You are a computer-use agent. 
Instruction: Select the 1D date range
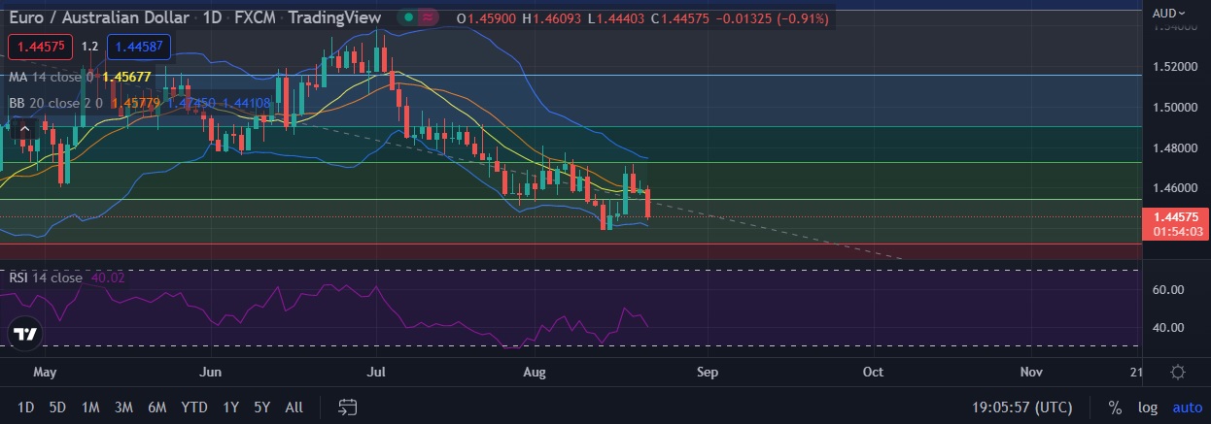(26, 408)
